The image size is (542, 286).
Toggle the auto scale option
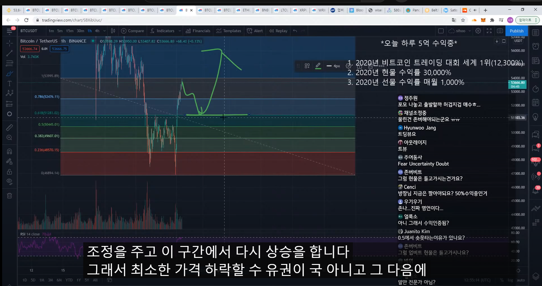[x=521, y=280]
